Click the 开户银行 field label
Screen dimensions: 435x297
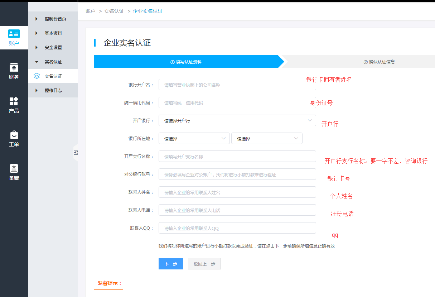click(143, 121)
